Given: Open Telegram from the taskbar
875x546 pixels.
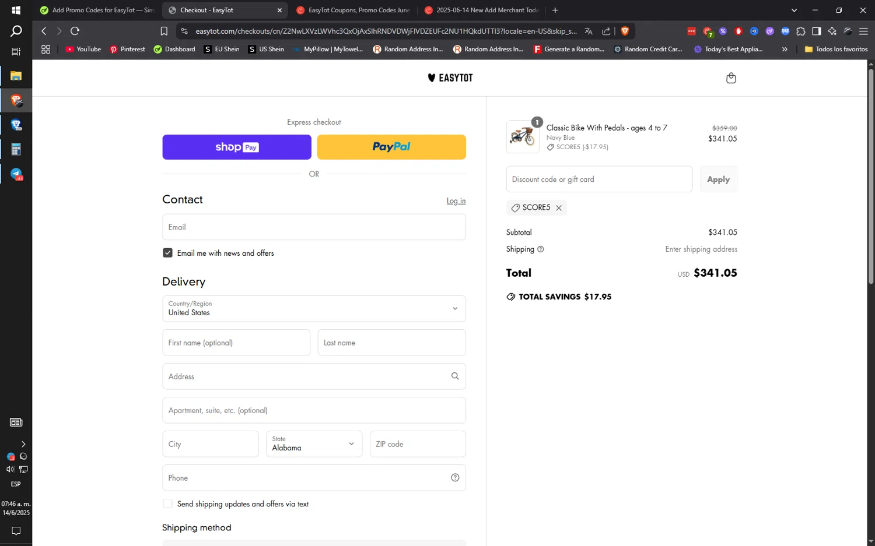Looking at the screenshot, I should [x=16, y=174].
